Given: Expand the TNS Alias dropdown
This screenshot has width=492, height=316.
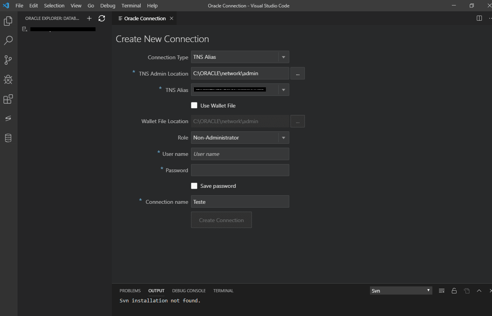Looking at the screenshot, I should click(283, 90).
